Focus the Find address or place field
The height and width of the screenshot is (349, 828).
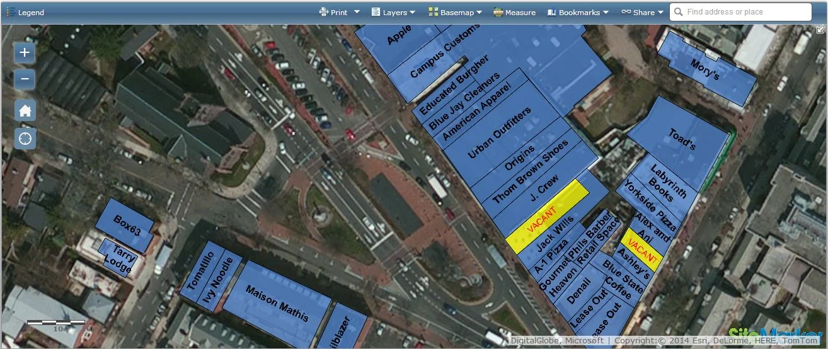tap(740, 12)
